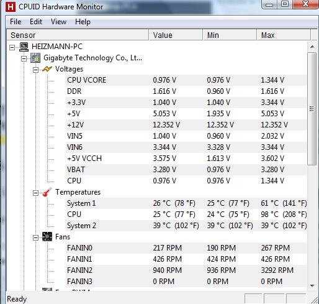Click the 3292 RPM max value

[x=277, y=270]
